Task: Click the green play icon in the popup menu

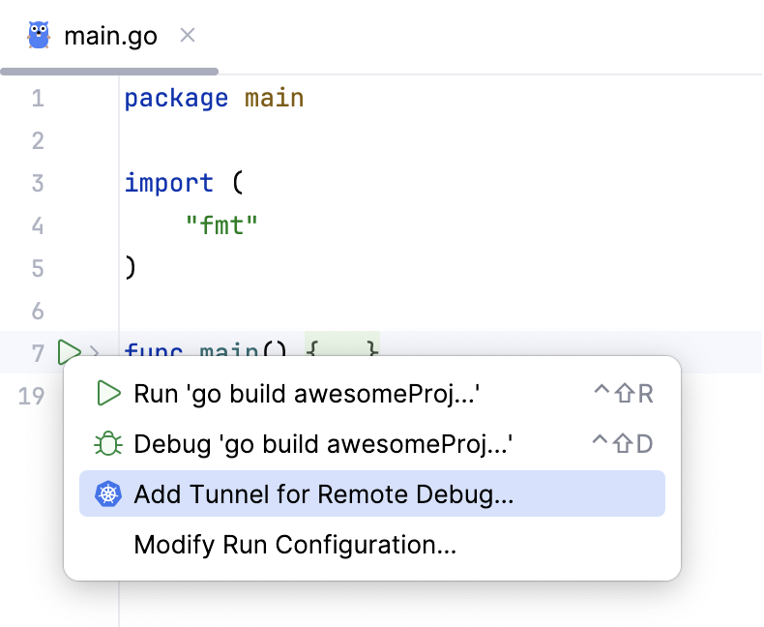Action: (108, 394)
